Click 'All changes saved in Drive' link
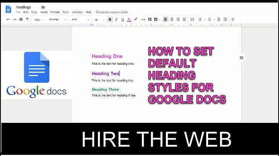279x156 pixels. point(112,12)
